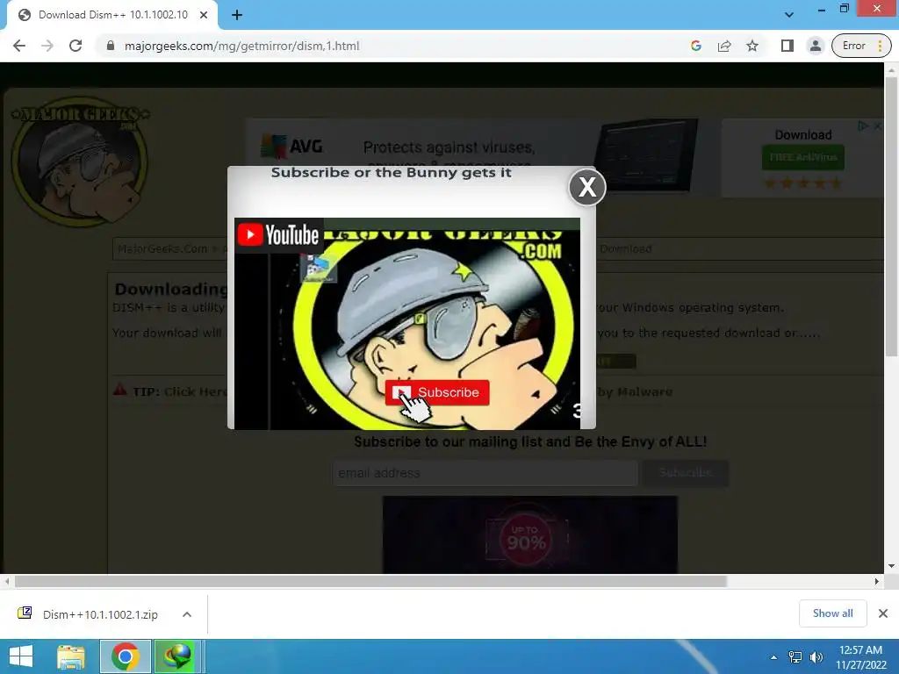Show hidden system tray icons
The height and width of the screenshot is (674, 899).
[773, 657]
